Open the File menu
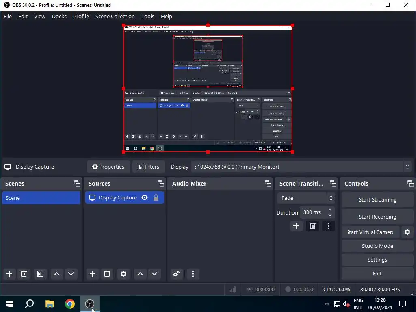Viewport: 416px width, 312px height. tap(8, 16)
